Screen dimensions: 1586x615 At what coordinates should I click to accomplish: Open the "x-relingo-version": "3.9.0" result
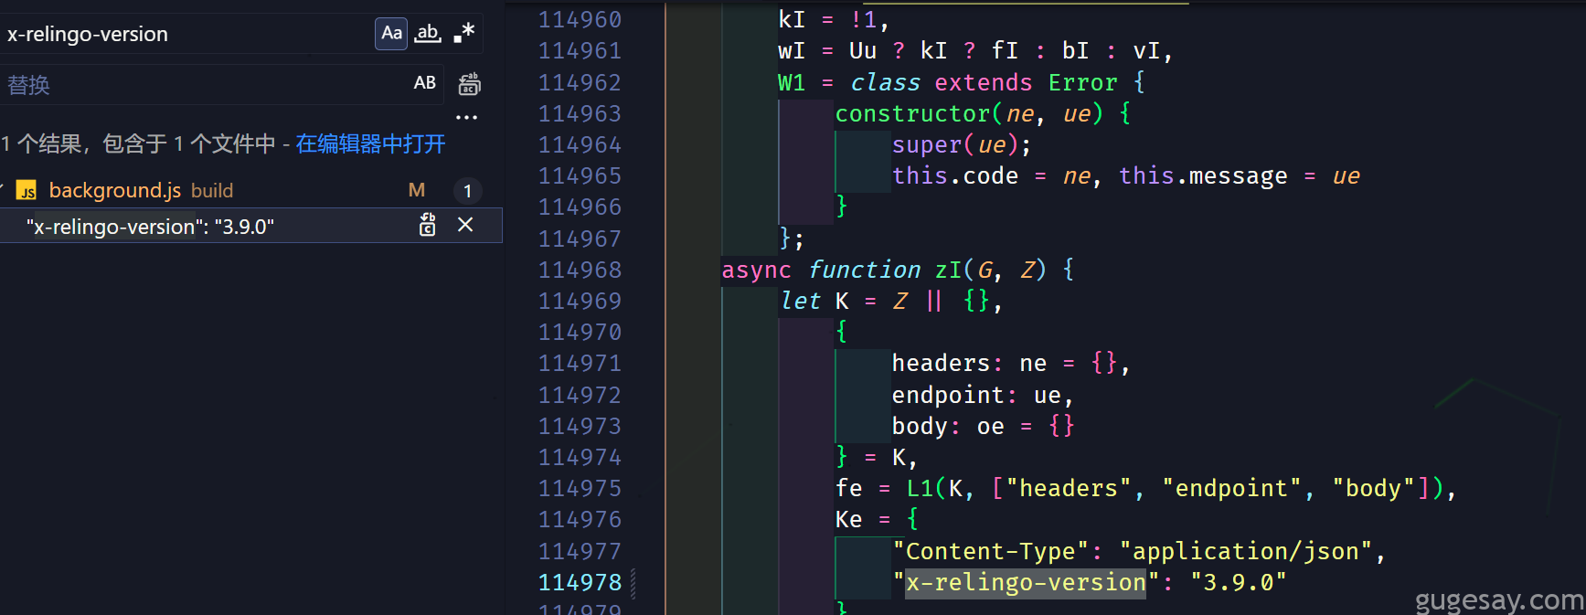point(151,227)
